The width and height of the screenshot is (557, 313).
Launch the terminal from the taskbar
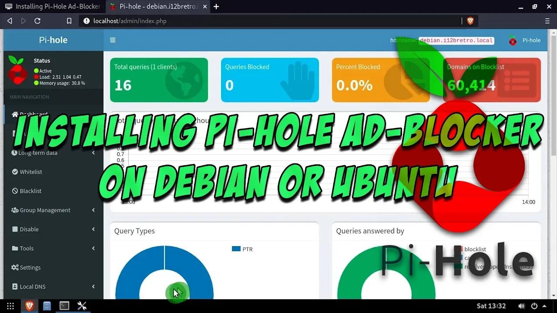(x=64, y=306)
